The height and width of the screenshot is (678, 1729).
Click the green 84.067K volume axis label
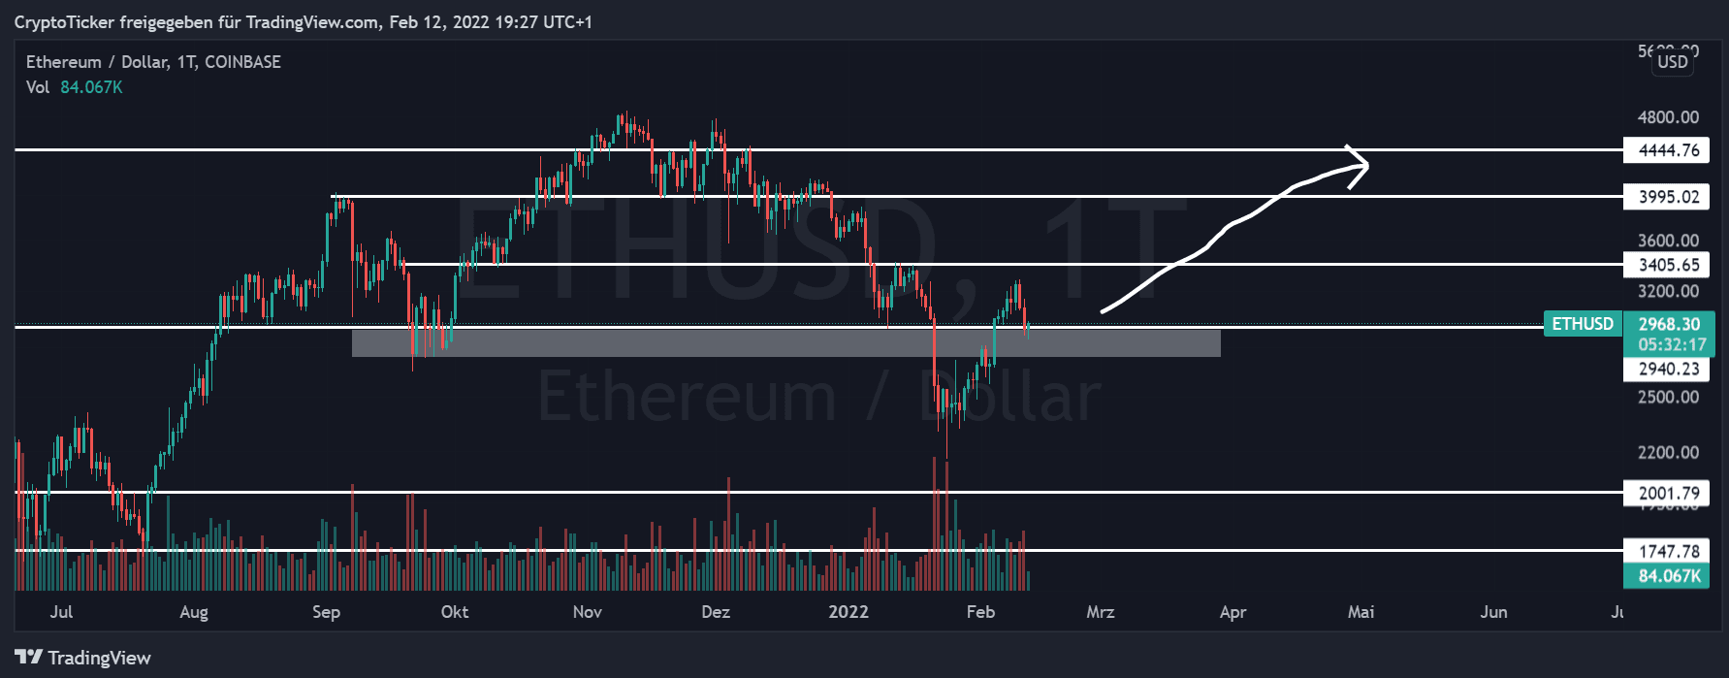point(1668,576)
